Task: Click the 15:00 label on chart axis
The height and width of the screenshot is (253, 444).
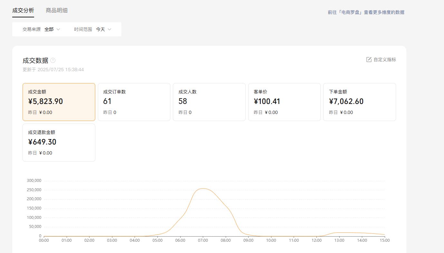Action: 385,240
